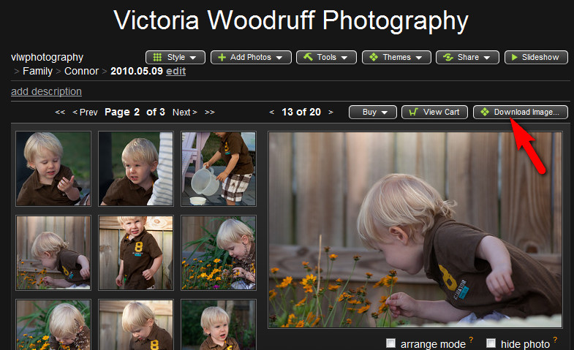Click the Download Image diamond icon
Screen dimensions: 574x350
coord(485,113)
